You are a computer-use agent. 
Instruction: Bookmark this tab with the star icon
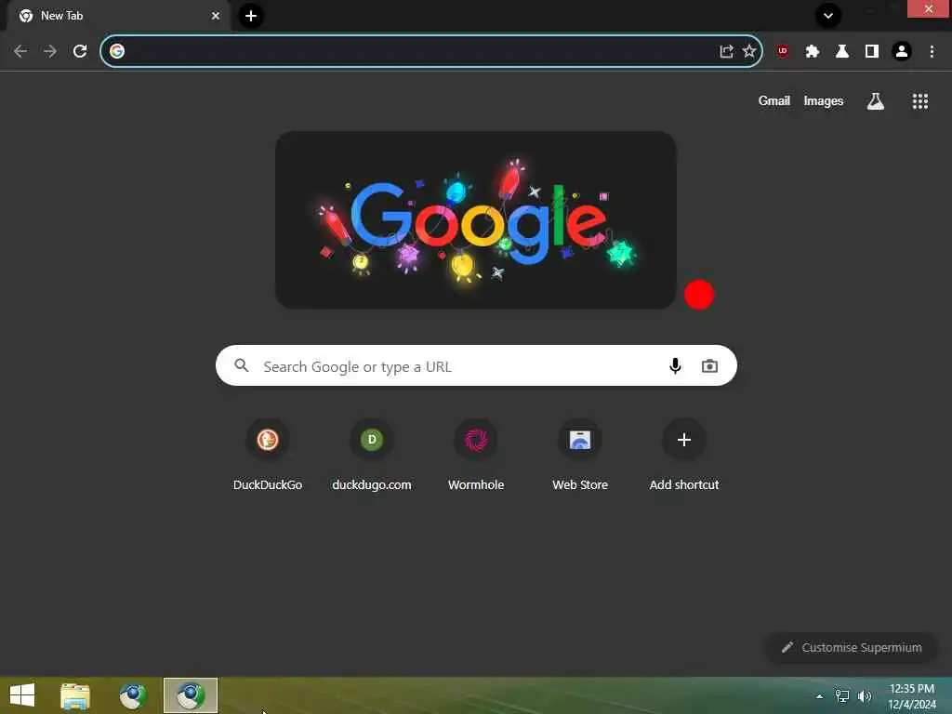749,51
